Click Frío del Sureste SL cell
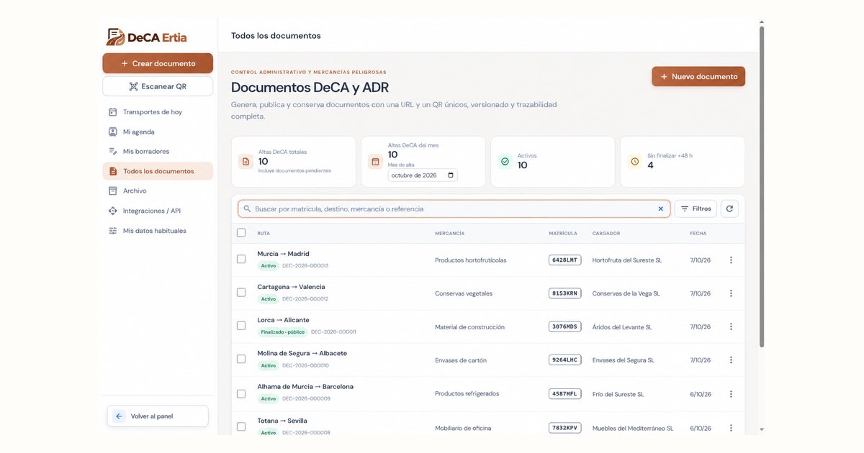The height and width of the screenshot is (453, 864). [618, 394]
